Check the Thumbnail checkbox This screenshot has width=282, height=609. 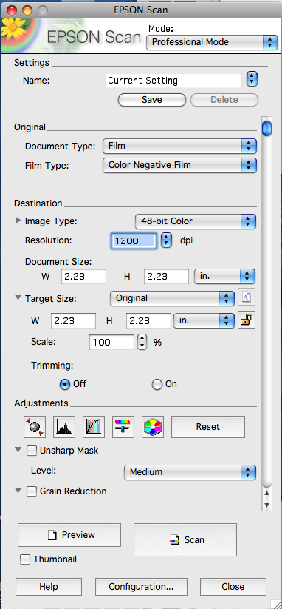(25, 559)
